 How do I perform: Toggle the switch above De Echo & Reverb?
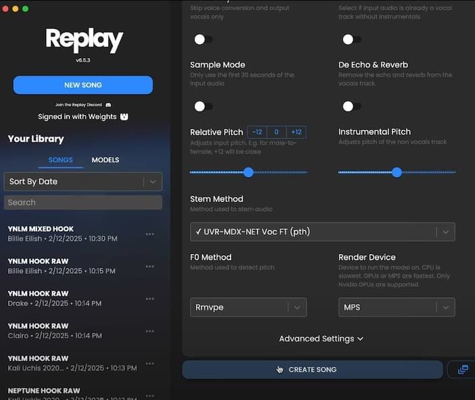pyautogui.click(x=352, y=39)
